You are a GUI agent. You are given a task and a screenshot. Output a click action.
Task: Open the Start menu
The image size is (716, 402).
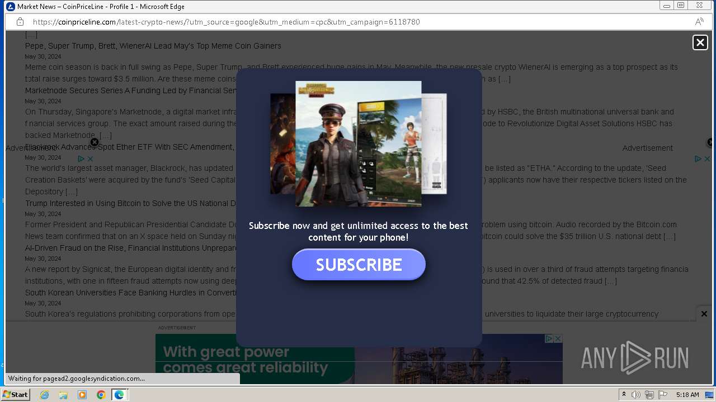(x=15, y=395)
